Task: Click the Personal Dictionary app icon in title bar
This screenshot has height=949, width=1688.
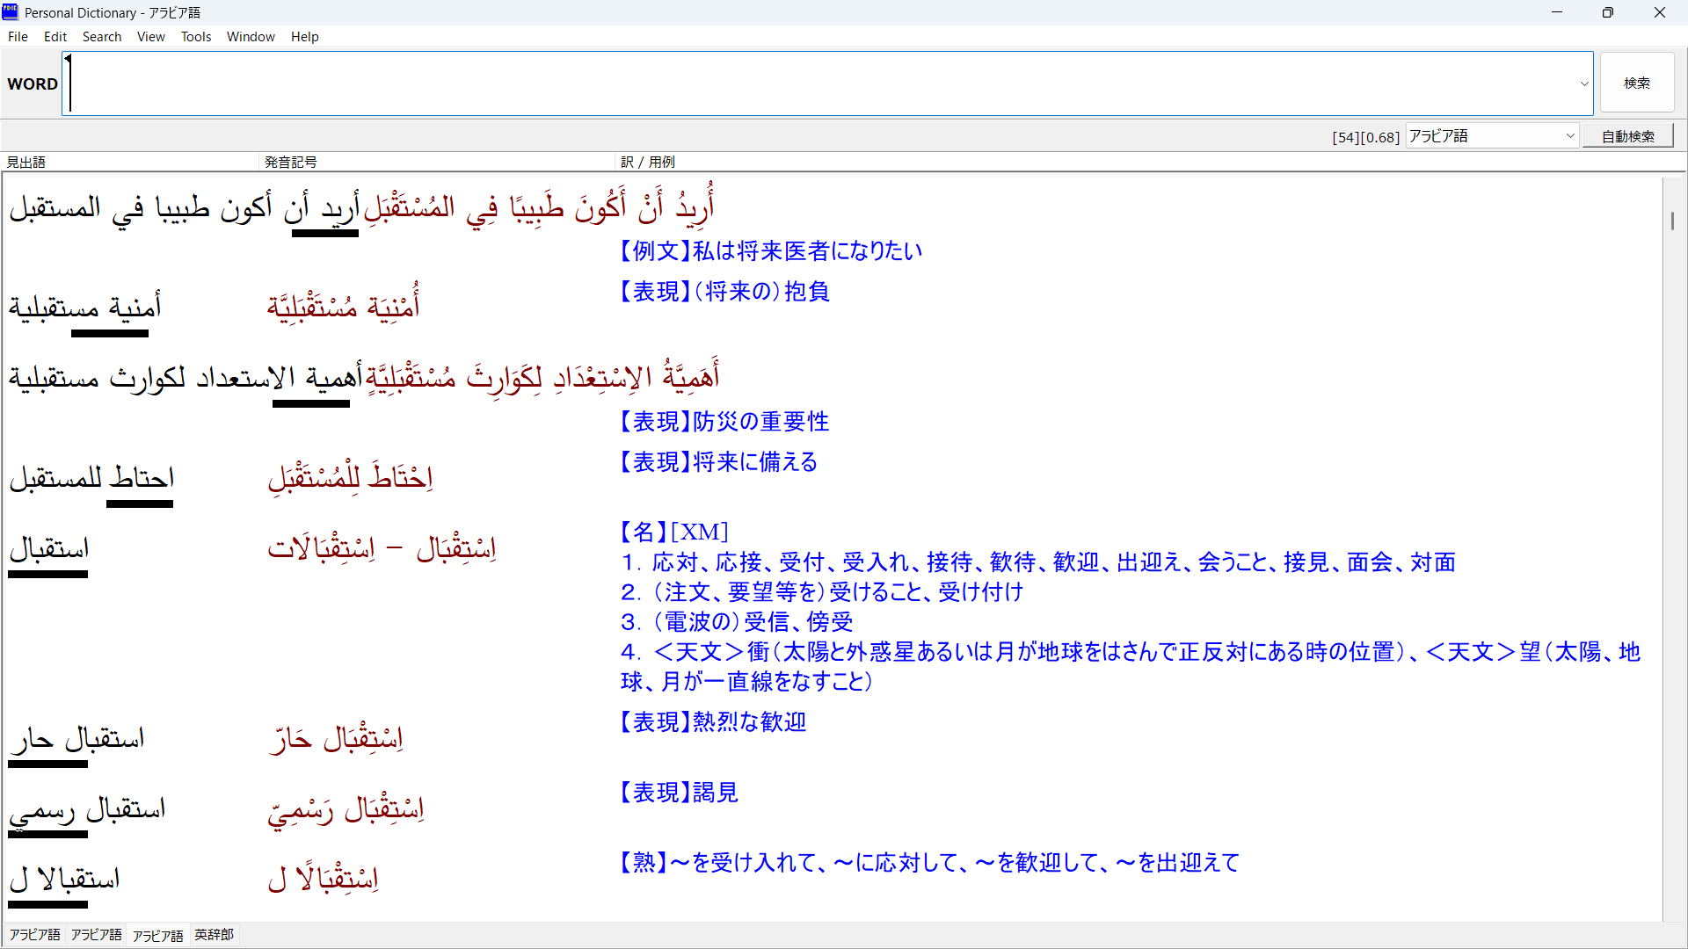Action: tap(11, 12)
